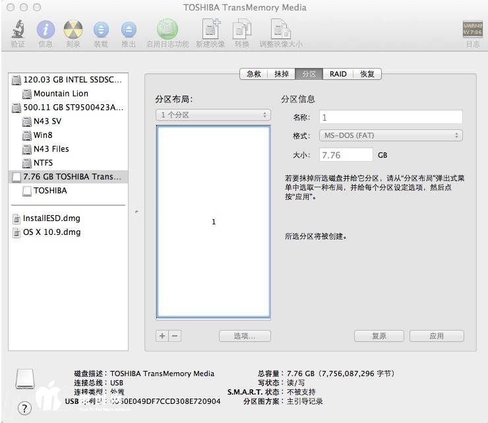Image resolution: width=488 pixels, height=423 pixels.
Task: Click the 名称 partition name text field
Action: pyautogui.click(x=391, y=117)
